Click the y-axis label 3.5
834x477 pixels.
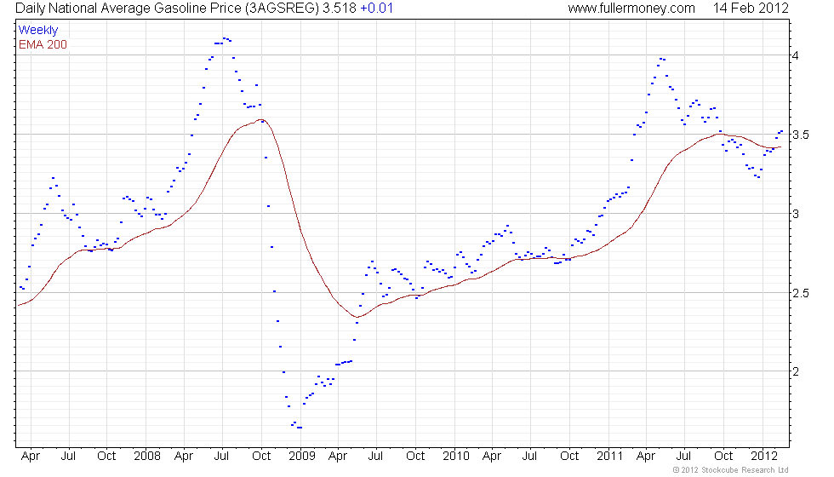[x=801, y=135]
